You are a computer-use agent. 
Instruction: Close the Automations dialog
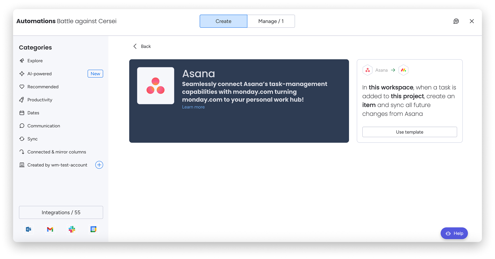tap(472, 21)
